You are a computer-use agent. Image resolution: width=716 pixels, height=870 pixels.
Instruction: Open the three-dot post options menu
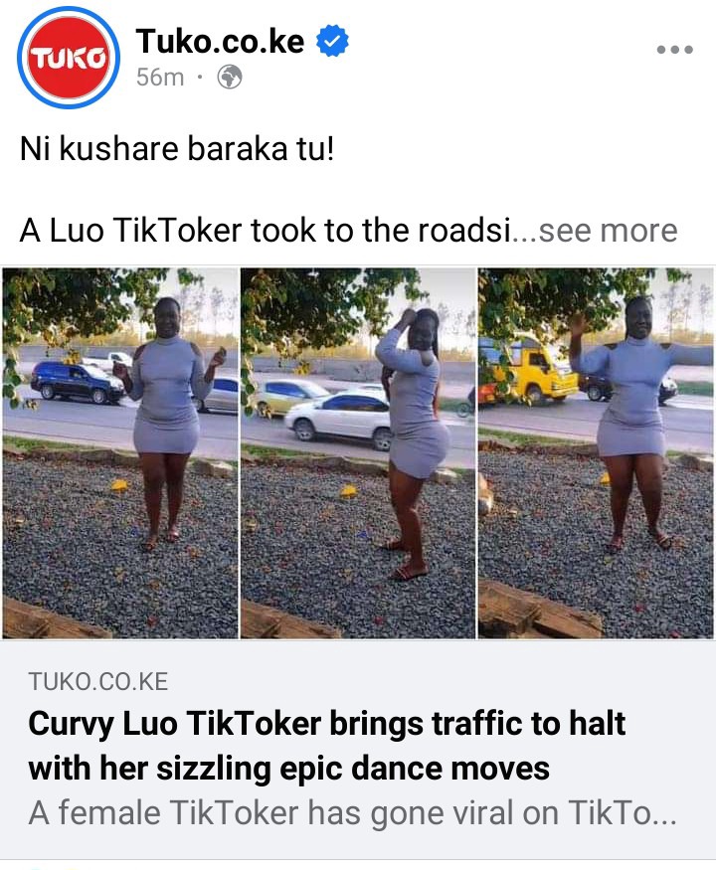click(x=674, y=50)
